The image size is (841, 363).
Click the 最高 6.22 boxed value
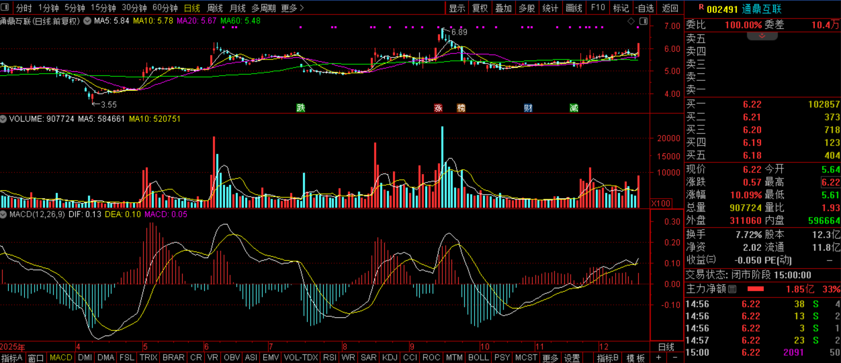(x=830, y=182)
